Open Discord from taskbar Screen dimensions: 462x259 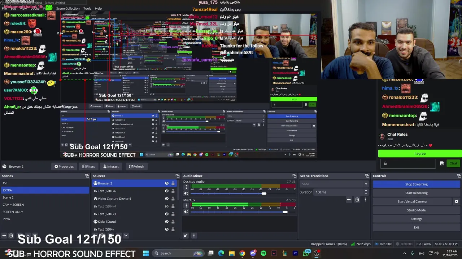253,253
